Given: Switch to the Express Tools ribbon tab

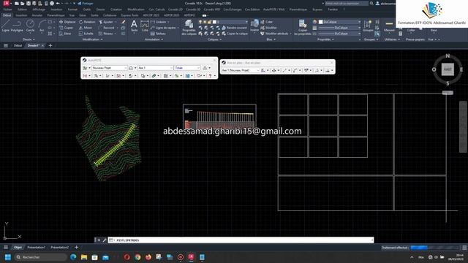Looking at the screenshot, I should click(129, 15).
